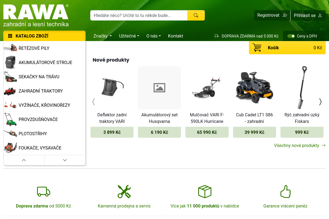Open Deflektor zadní traktory VARI image

coord(112,88)
